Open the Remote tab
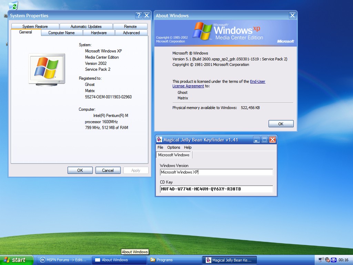The height and width of the screenshot is (265, 353). 130,26
